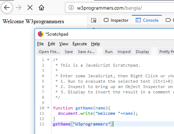This screenshot has width=174, height=134.
Task: Open site information icon in address bar
Action: click(x=71, y=8)
